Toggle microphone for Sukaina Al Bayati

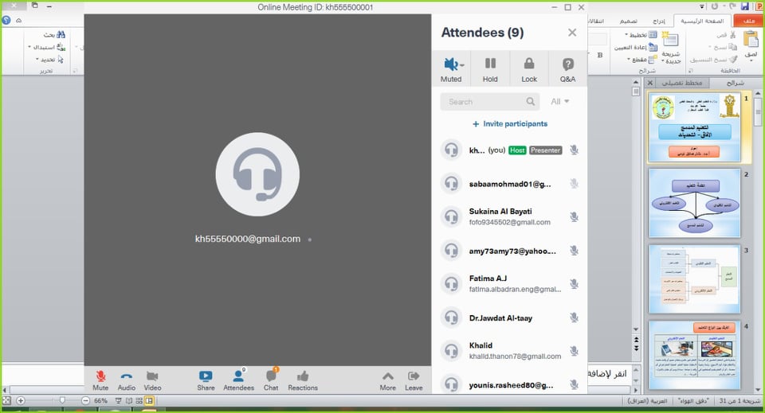coord(574,216)
